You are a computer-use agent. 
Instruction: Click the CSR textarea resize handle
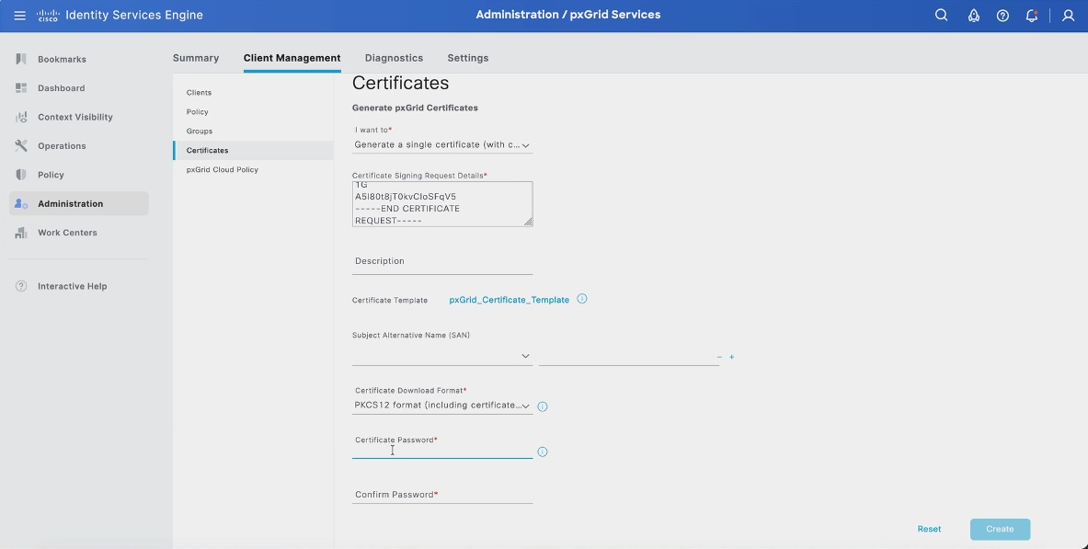pyautogui.click(x=528, y=222)
